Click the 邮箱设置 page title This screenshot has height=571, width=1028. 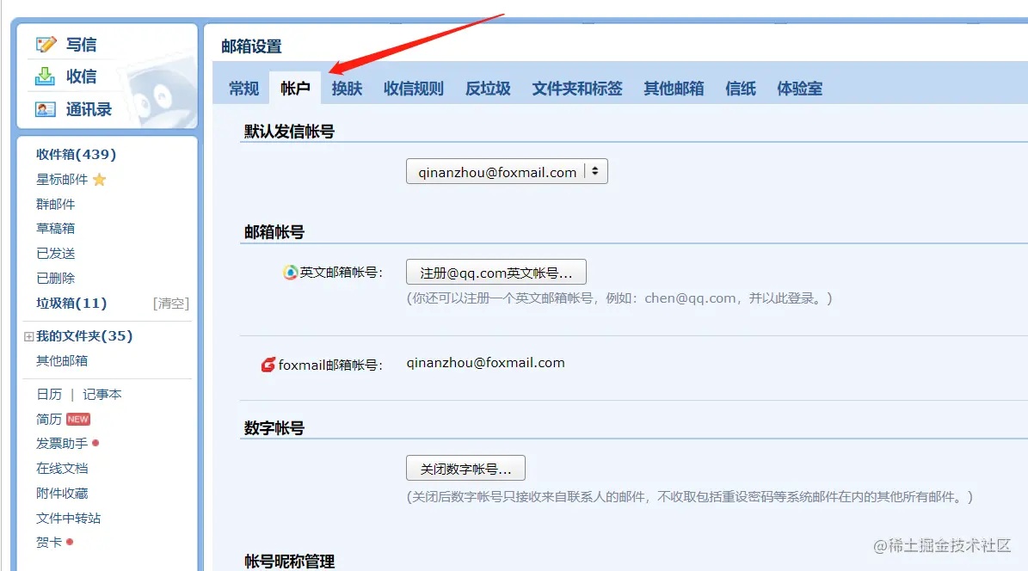point(252,46)
